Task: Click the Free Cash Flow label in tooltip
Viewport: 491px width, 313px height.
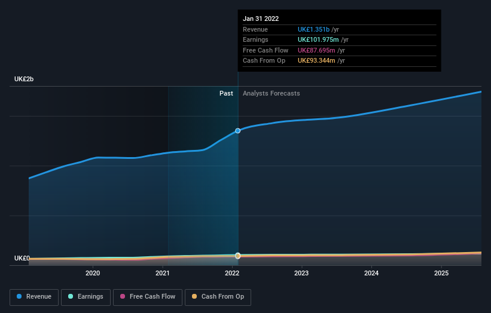Action: [266, 50]
